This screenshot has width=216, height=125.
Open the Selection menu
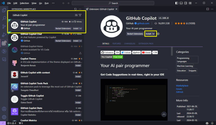tap(24, 3)
